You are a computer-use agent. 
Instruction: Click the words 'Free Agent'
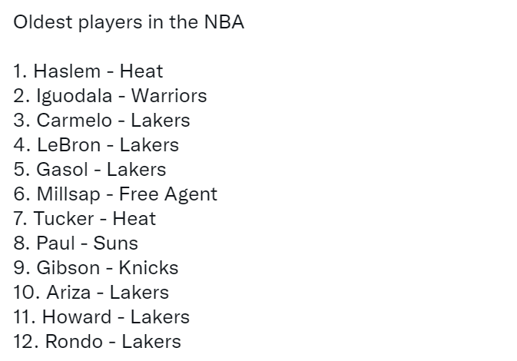[x=168, y=194]
